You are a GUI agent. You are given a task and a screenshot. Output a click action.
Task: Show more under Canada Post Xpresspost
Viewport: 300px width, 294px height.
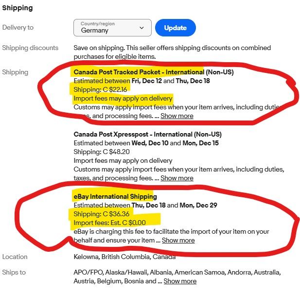click(177, 178)
